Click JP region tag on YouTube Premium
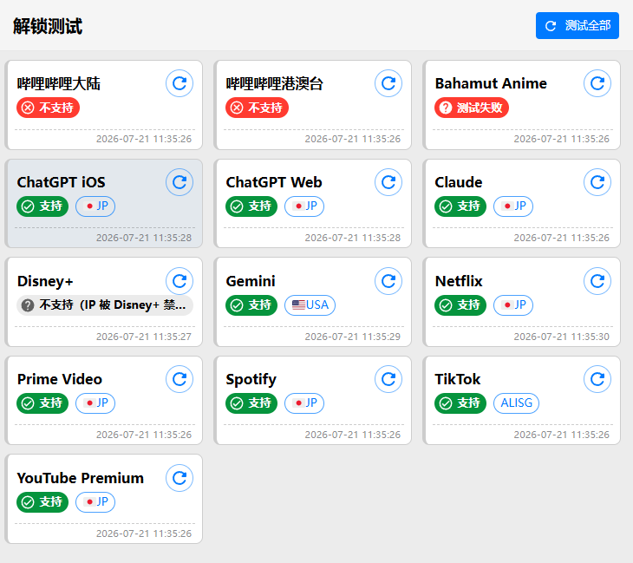Image resolution: width=633 pixels, height=563 pixels. pyautogui.click(x=95, y=502)
